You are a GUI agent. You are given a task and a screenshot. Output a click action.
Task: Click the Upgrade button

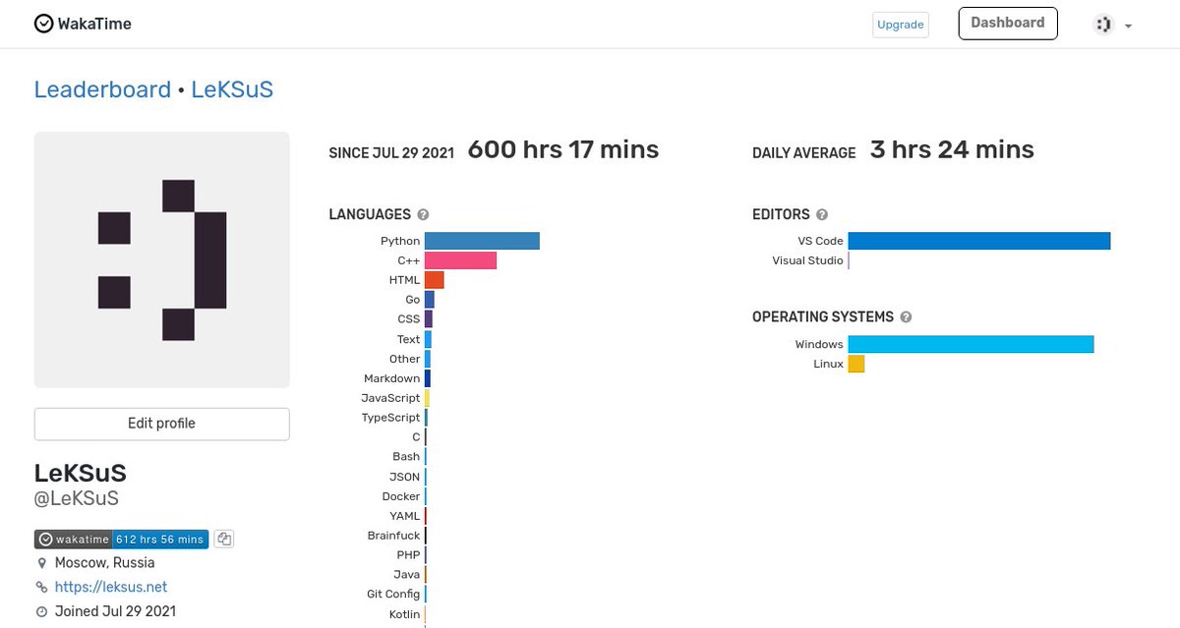click(x=900, y=25)
